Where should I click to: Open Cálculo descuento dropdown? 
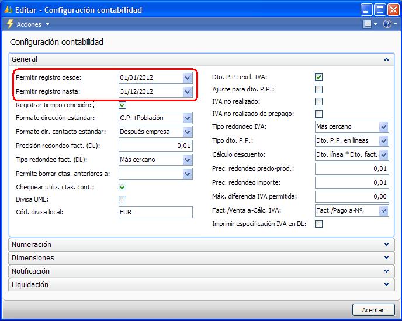[x=383, y=154]
